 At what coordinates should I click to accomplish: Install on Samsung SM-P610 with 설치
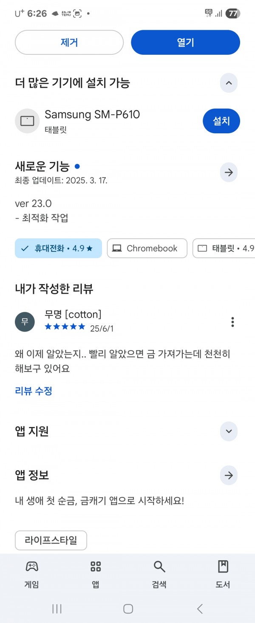click(221, 121)
